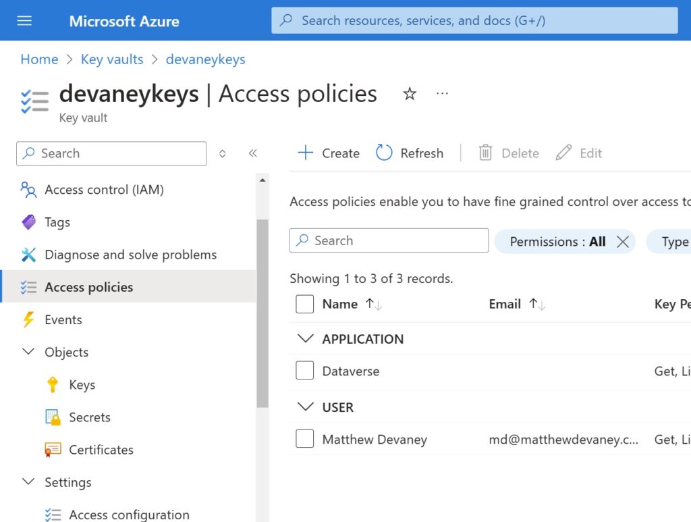Check the Matthew Devaney row checkbox
The image size is (691, 522).
point(304,439)
